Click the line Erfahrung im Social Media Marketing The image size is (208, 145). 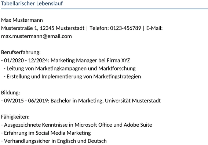pyautogui.click(x=46, y=133)
